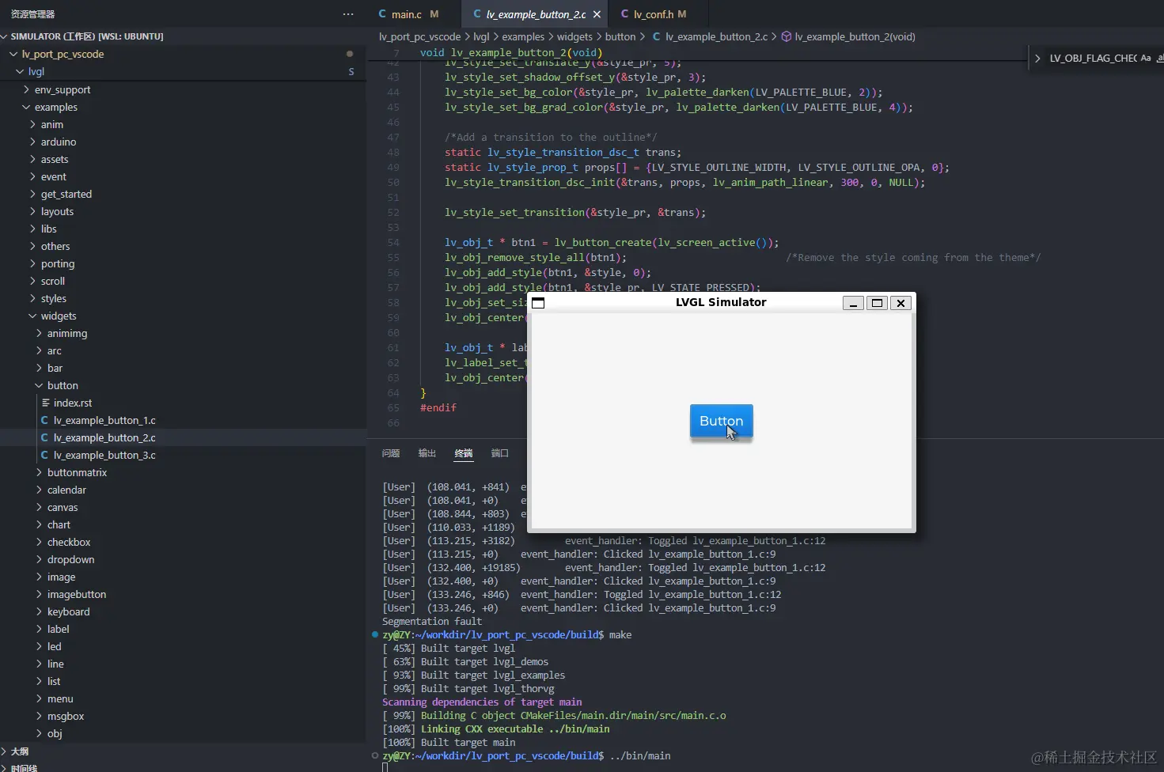1164x772 pixels.
Task: Expand the msgbox folder
Action: tap(39, 716)
